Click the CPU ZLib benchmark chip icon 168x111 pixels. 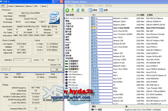point(66,77)
